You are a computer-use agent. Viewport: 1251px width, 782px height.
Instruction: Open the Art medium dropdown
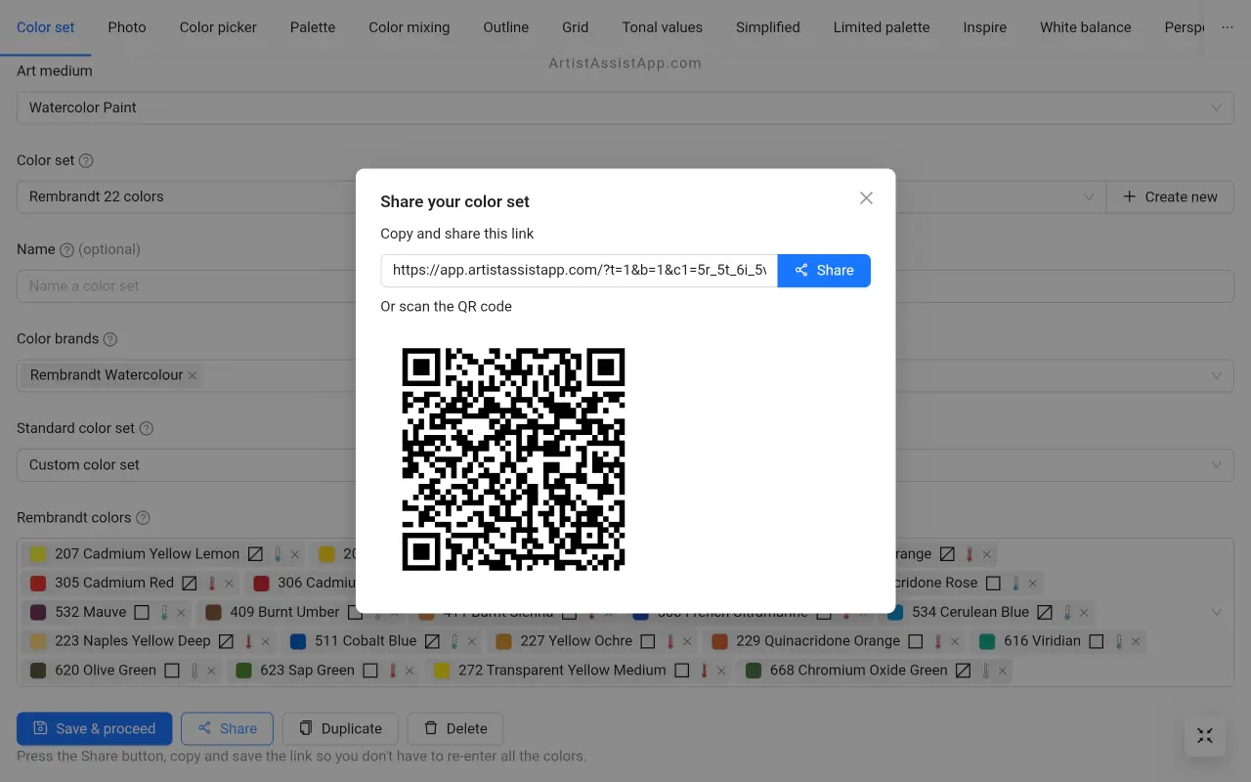(x=625, y=108)
